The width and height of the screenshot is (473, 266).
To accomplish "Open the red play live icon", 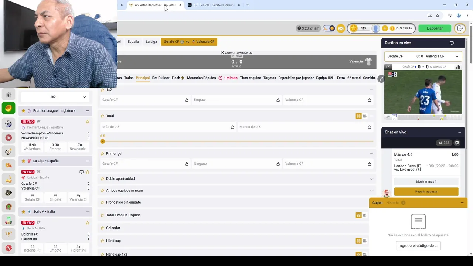I will point(8,138).
